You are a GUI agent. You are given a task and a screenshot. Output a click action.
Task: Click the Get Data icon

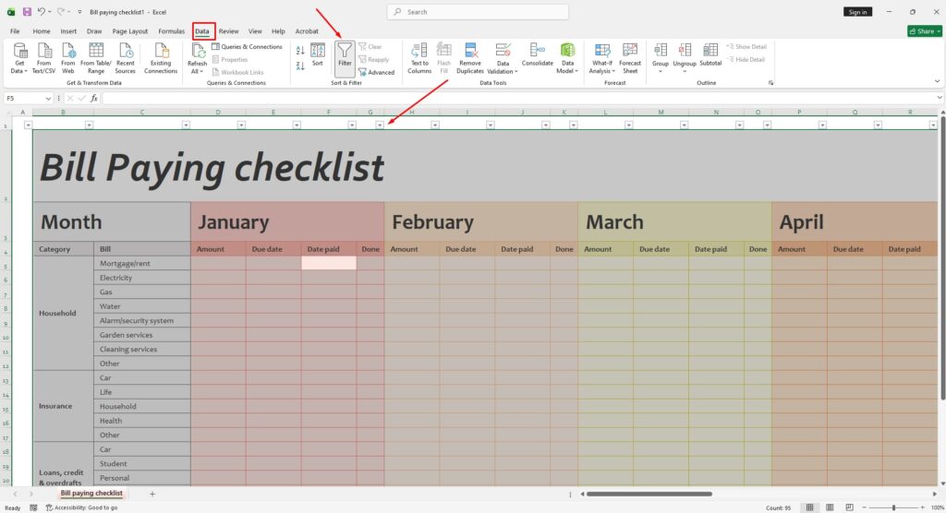coord(19,58)
